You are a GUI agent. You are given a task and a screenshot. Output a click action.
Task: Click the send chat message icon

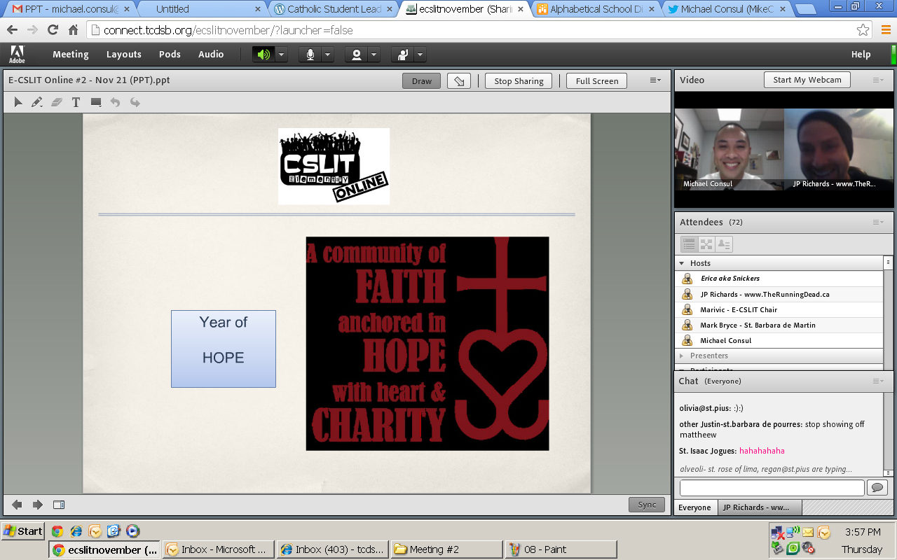877,487
